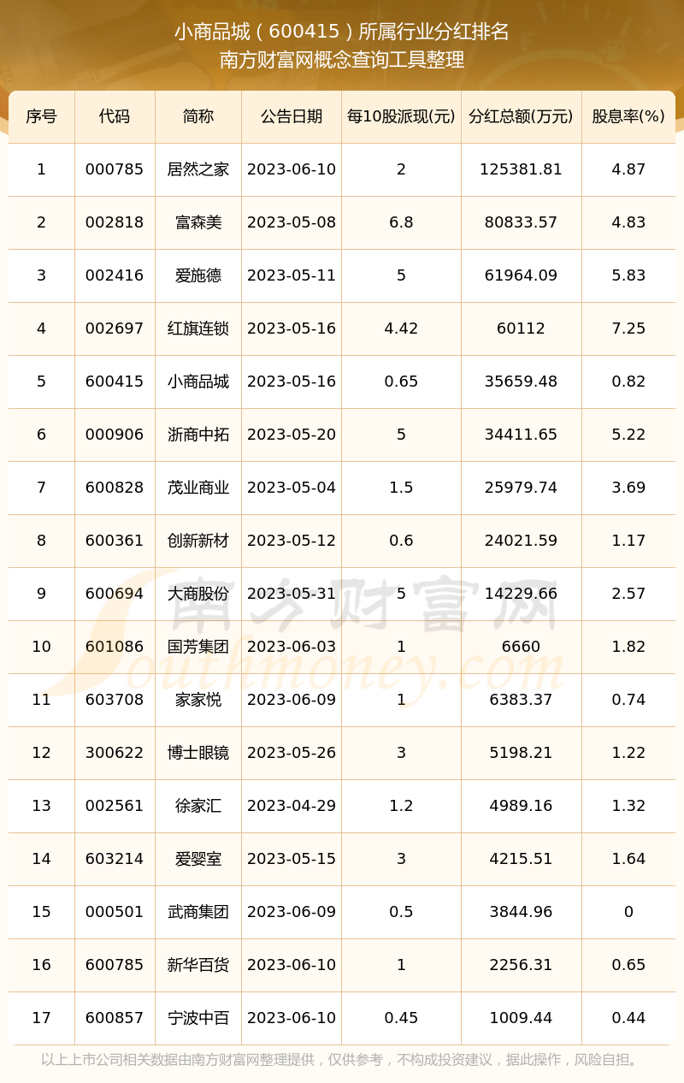Image resolution: width=684 pixels, height=1083 pixels.
Task: Click the 国芳集团 name cell
Action: 198,647
